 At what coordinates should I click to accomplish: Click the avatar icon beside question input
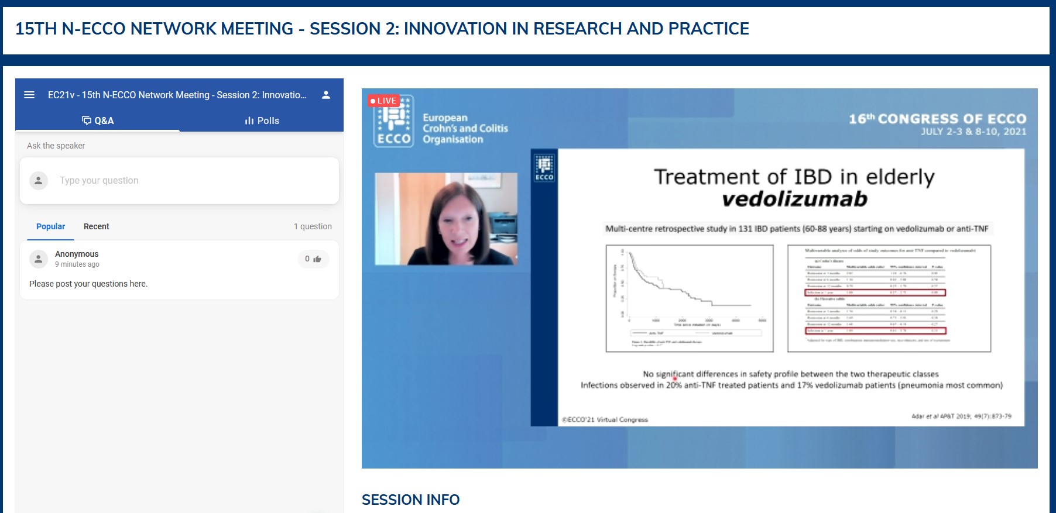39,180
